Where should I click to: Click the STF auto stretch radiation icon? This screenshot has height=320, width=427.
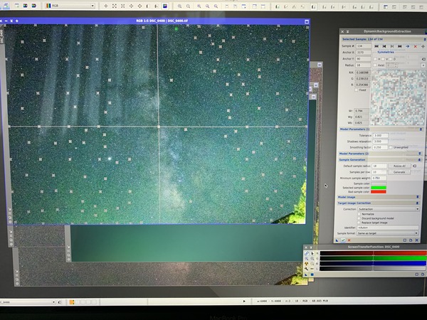tap(306, 264)
